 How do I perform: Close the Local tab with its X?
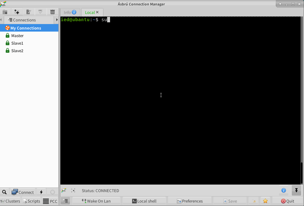[97, 12]
